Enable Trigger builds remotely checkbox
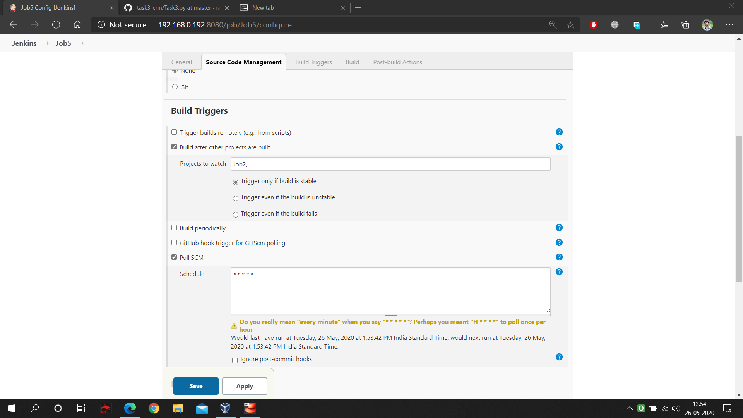Screen dimensions: 743x418 point(174,132)
